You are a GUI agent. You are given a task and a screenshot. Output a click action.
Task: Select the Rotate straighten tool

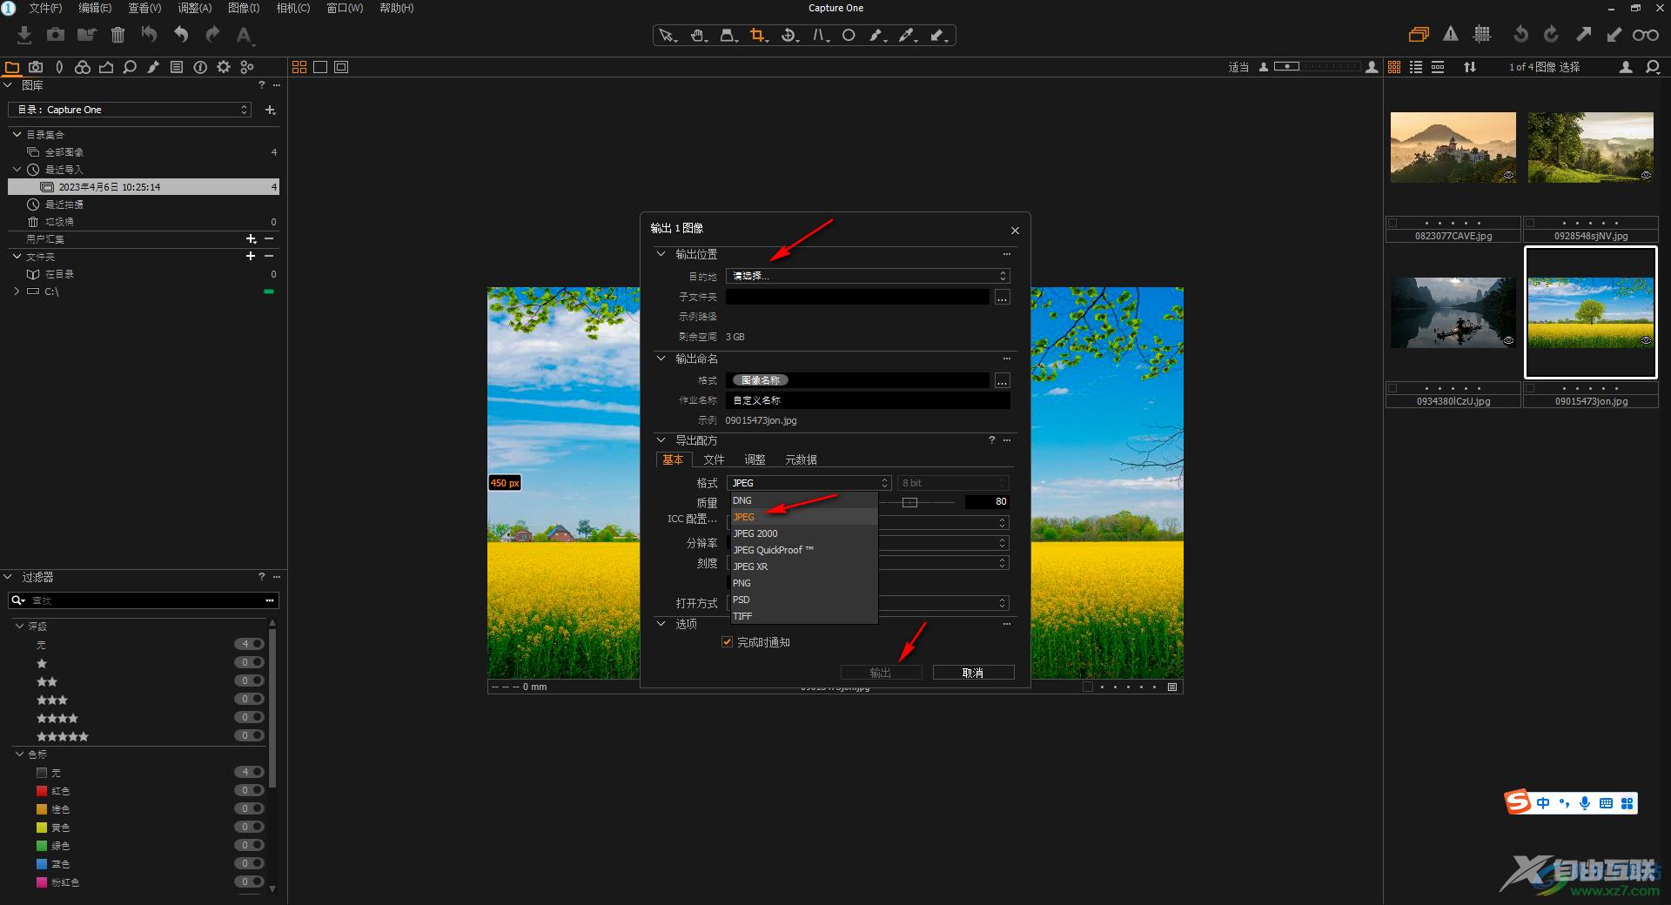[x=789, y=36]
